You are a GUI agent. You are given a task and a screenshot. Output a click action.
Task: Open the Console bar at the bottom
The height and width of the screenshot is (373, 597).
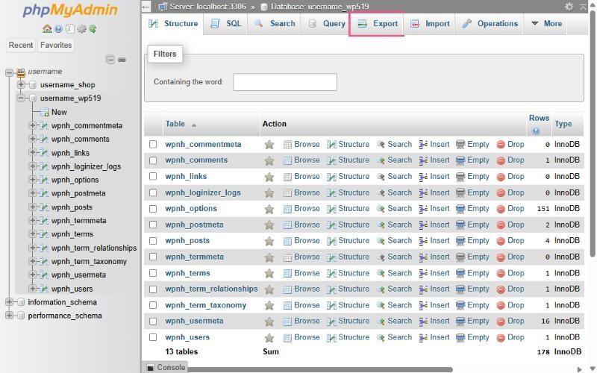point(166,367)
